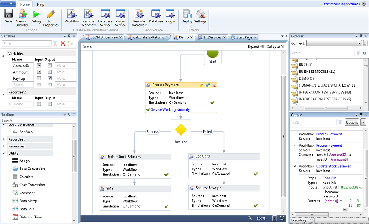Open the zoom percentage dropdown
369x224 pixels.
[x=274, y=218]
